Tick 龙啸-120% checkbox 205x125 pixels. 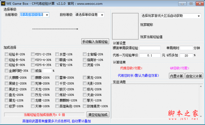33,100
